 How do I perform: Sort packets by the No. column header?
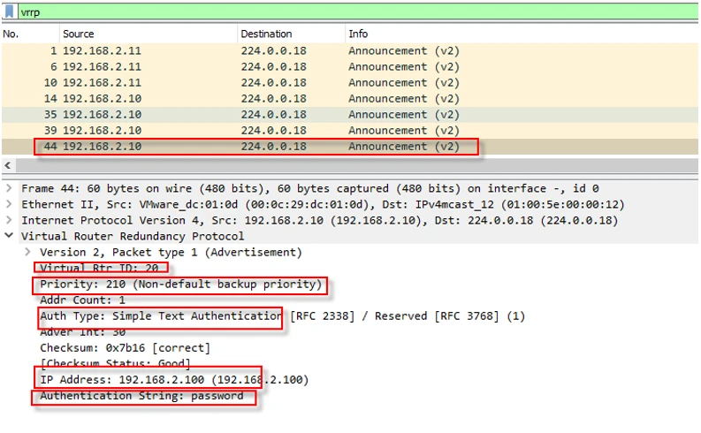11,34
